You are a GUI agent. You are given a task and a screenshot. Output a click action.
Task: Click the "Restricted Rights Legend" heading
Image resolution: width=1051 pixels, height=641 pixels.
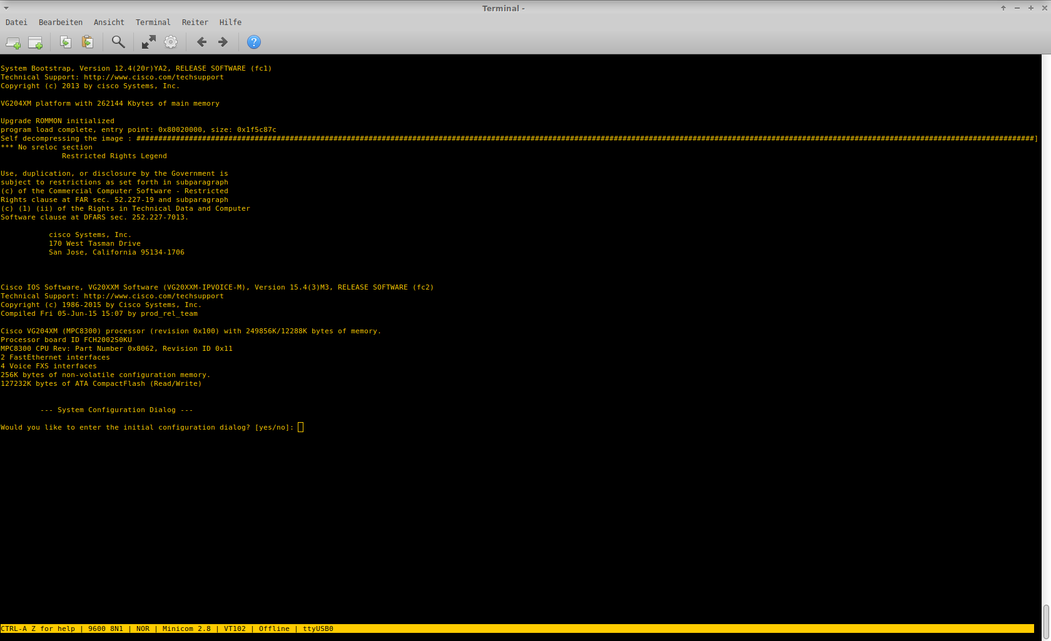point(114,156)
